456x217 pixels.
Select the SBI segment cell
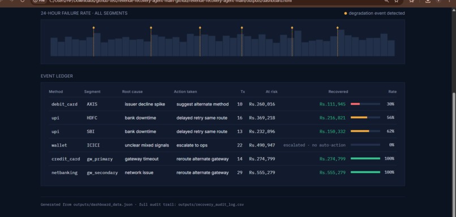click(91, 131)
